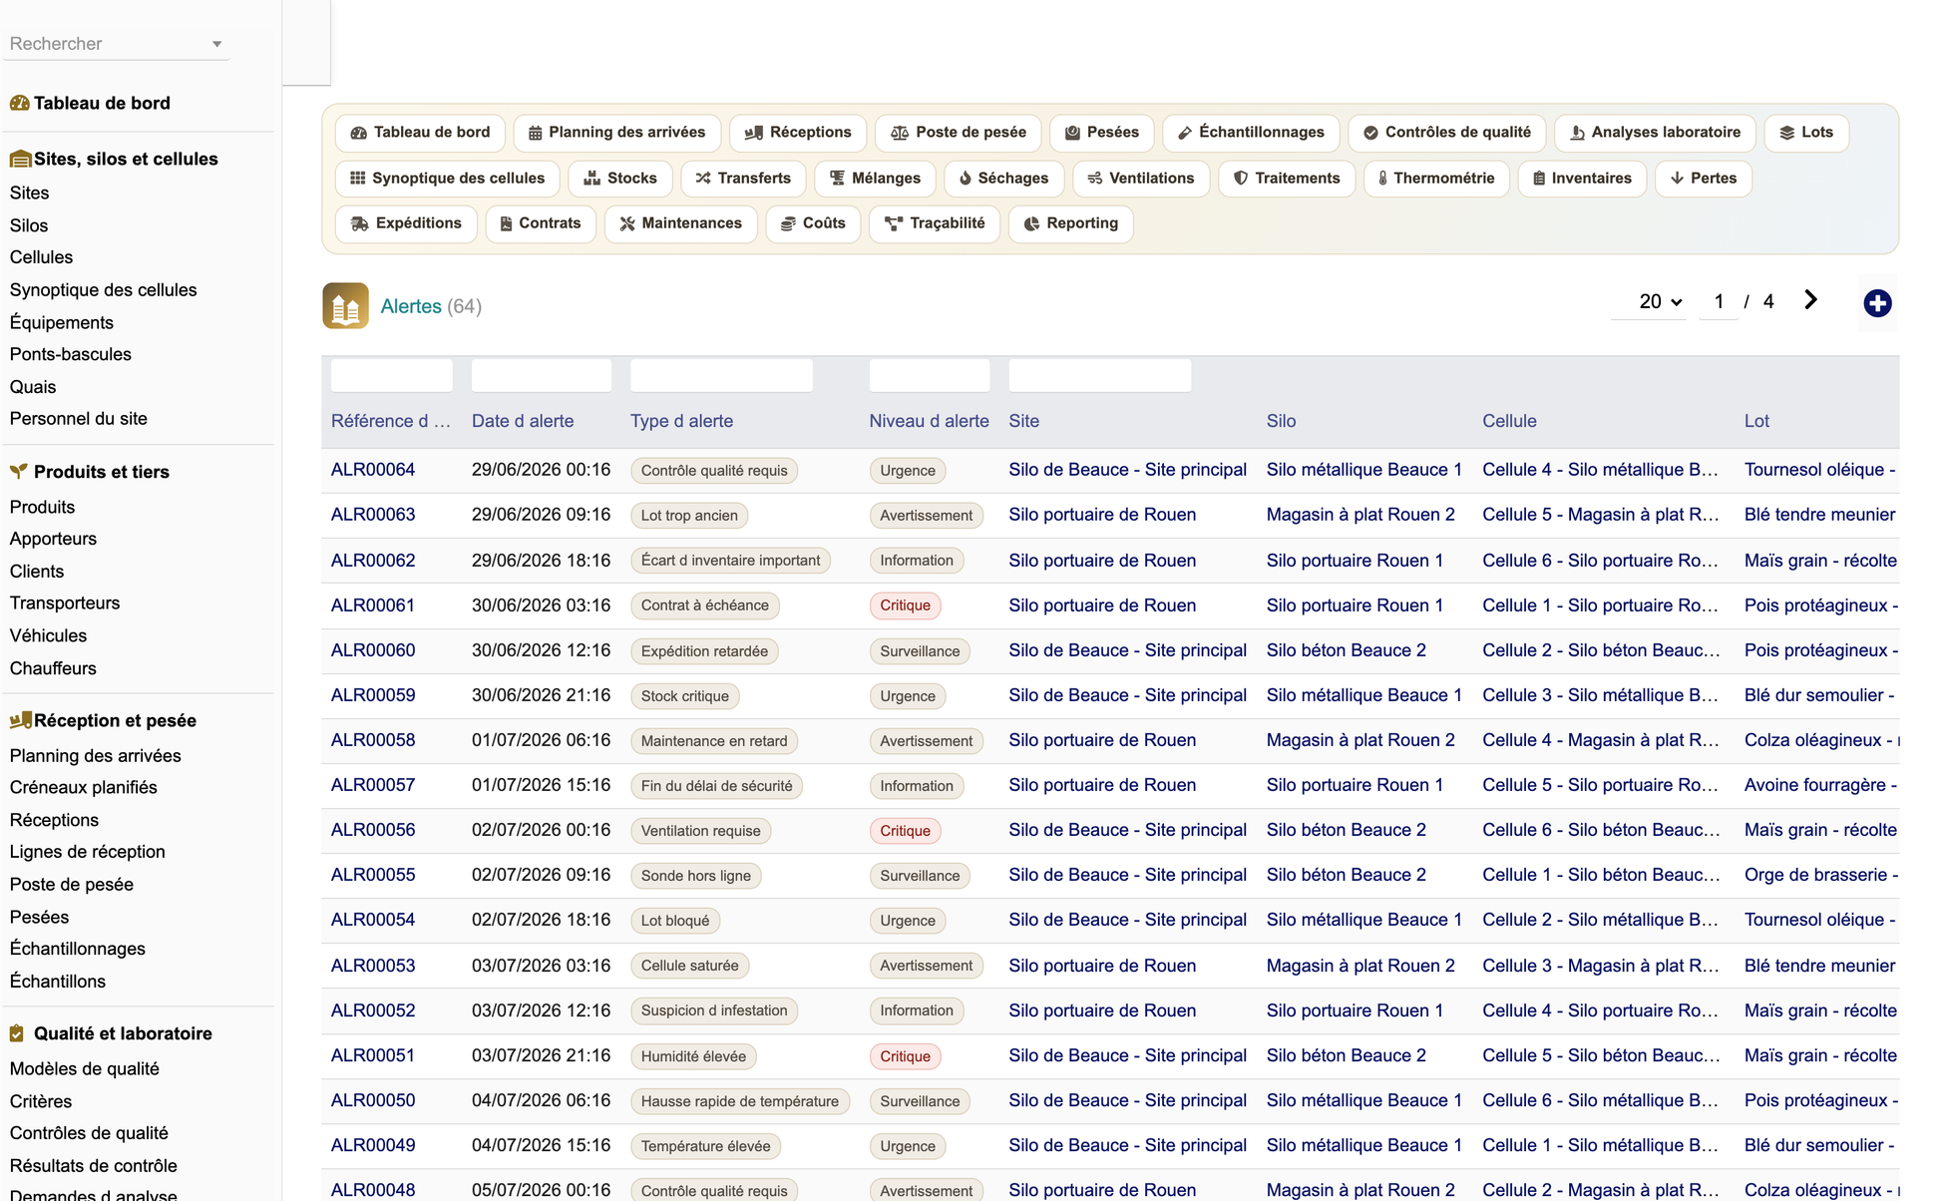Viewport: 1941px width, 1201px height.
Task: Open Coûts toolbar button
Action: click(813, 223)
